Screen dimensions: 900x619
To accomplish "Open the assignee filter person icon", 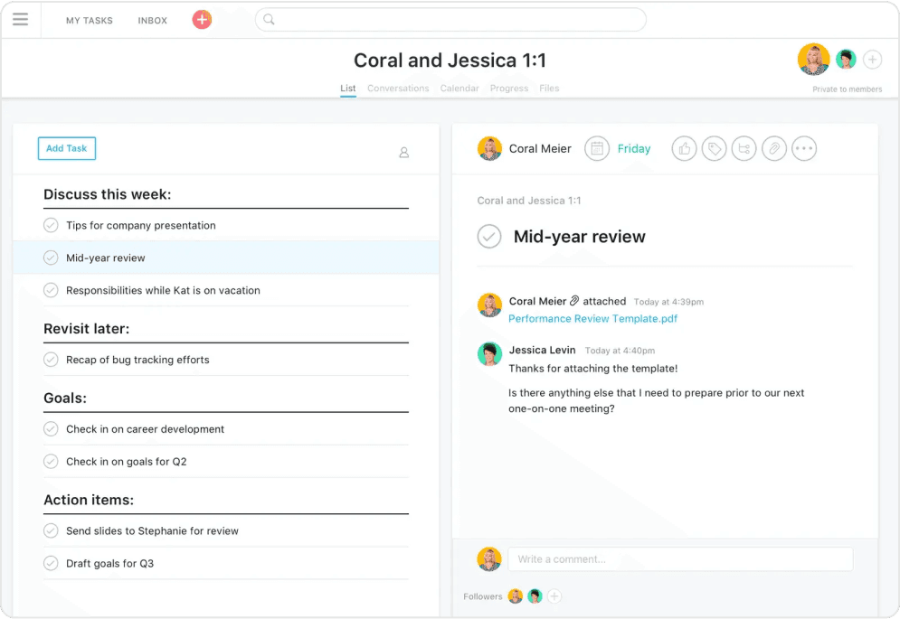I will [x=404, y=153].
